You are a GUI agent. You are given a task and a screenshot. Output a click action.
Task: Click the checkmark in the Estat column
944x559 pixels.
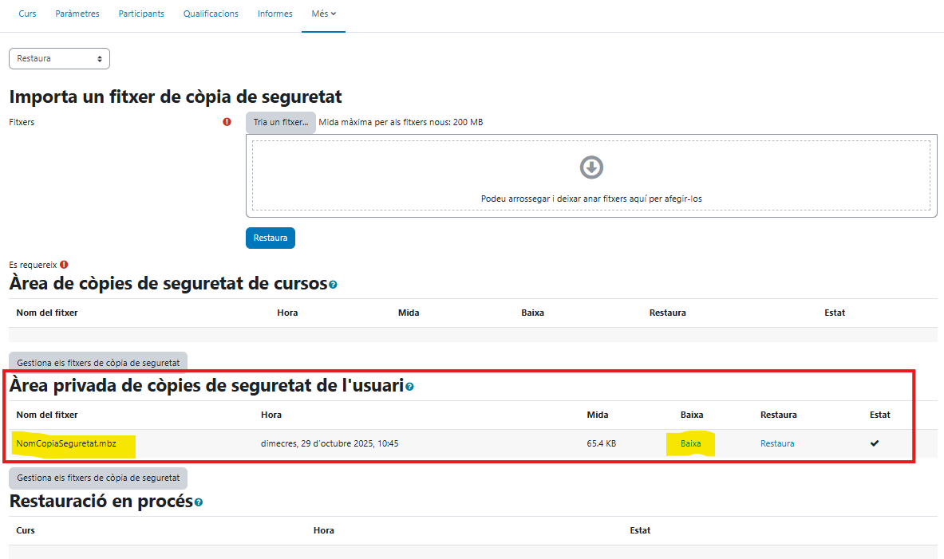[x=875, y=443]
